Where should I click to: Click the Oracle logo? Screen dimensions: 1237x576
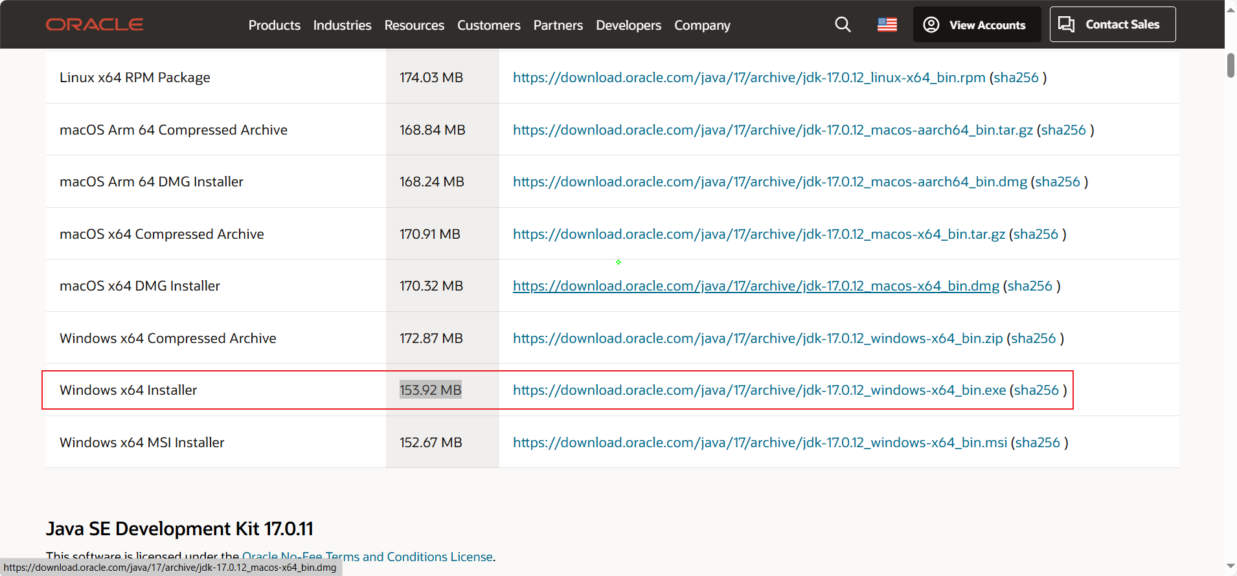point(95,25)
